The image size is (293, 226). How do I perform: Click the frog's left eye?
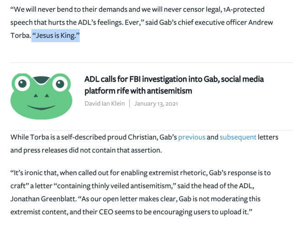tap(22, 83)
